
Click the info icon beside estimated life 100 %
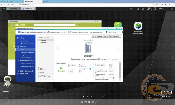[114, 78]
